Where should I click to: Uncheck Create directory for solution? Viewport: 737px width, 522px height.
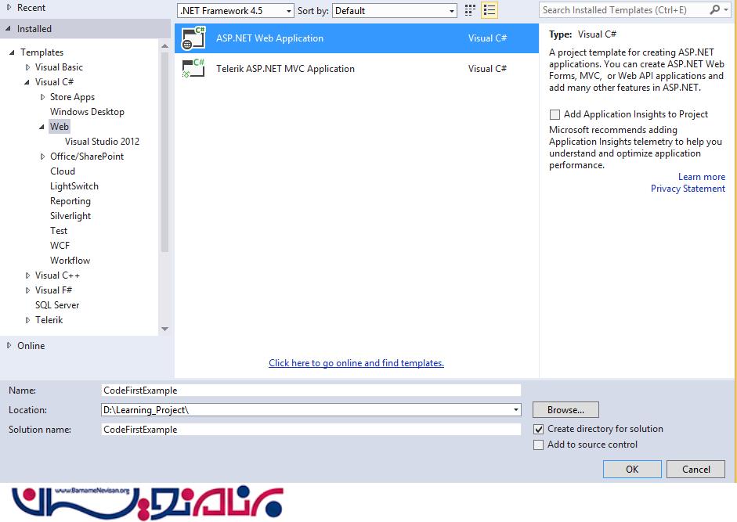coord(538,429)
